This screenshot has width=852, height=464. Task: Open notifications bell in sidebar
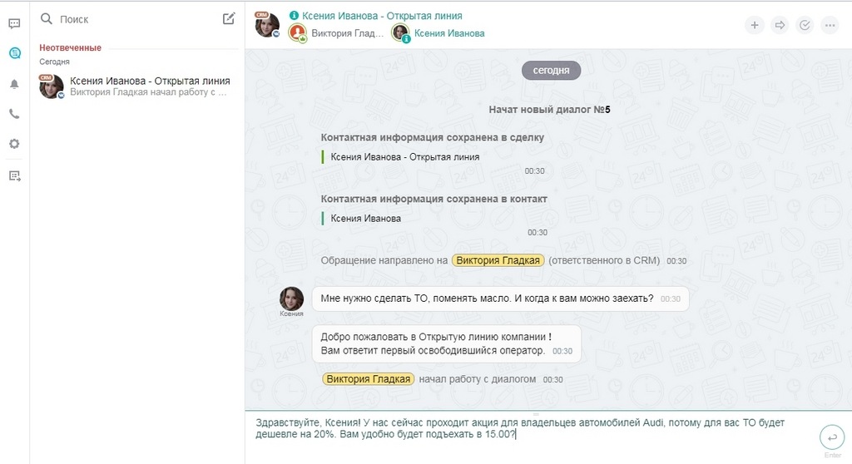click(15, 84)
